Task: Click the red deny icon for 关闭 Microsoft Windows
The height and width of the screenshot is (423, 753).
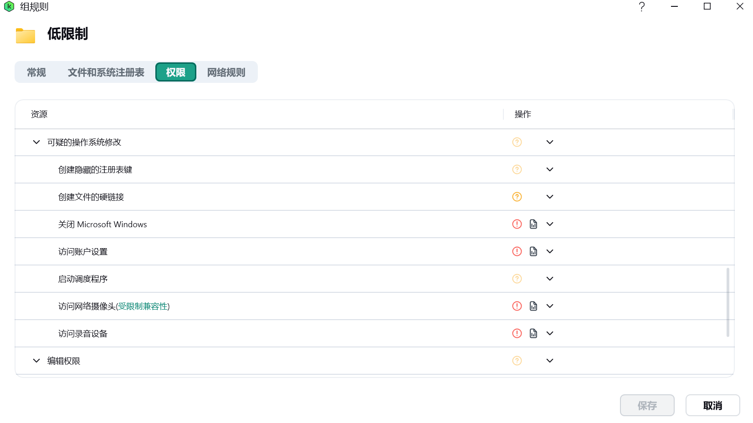Action: point(517,224)
